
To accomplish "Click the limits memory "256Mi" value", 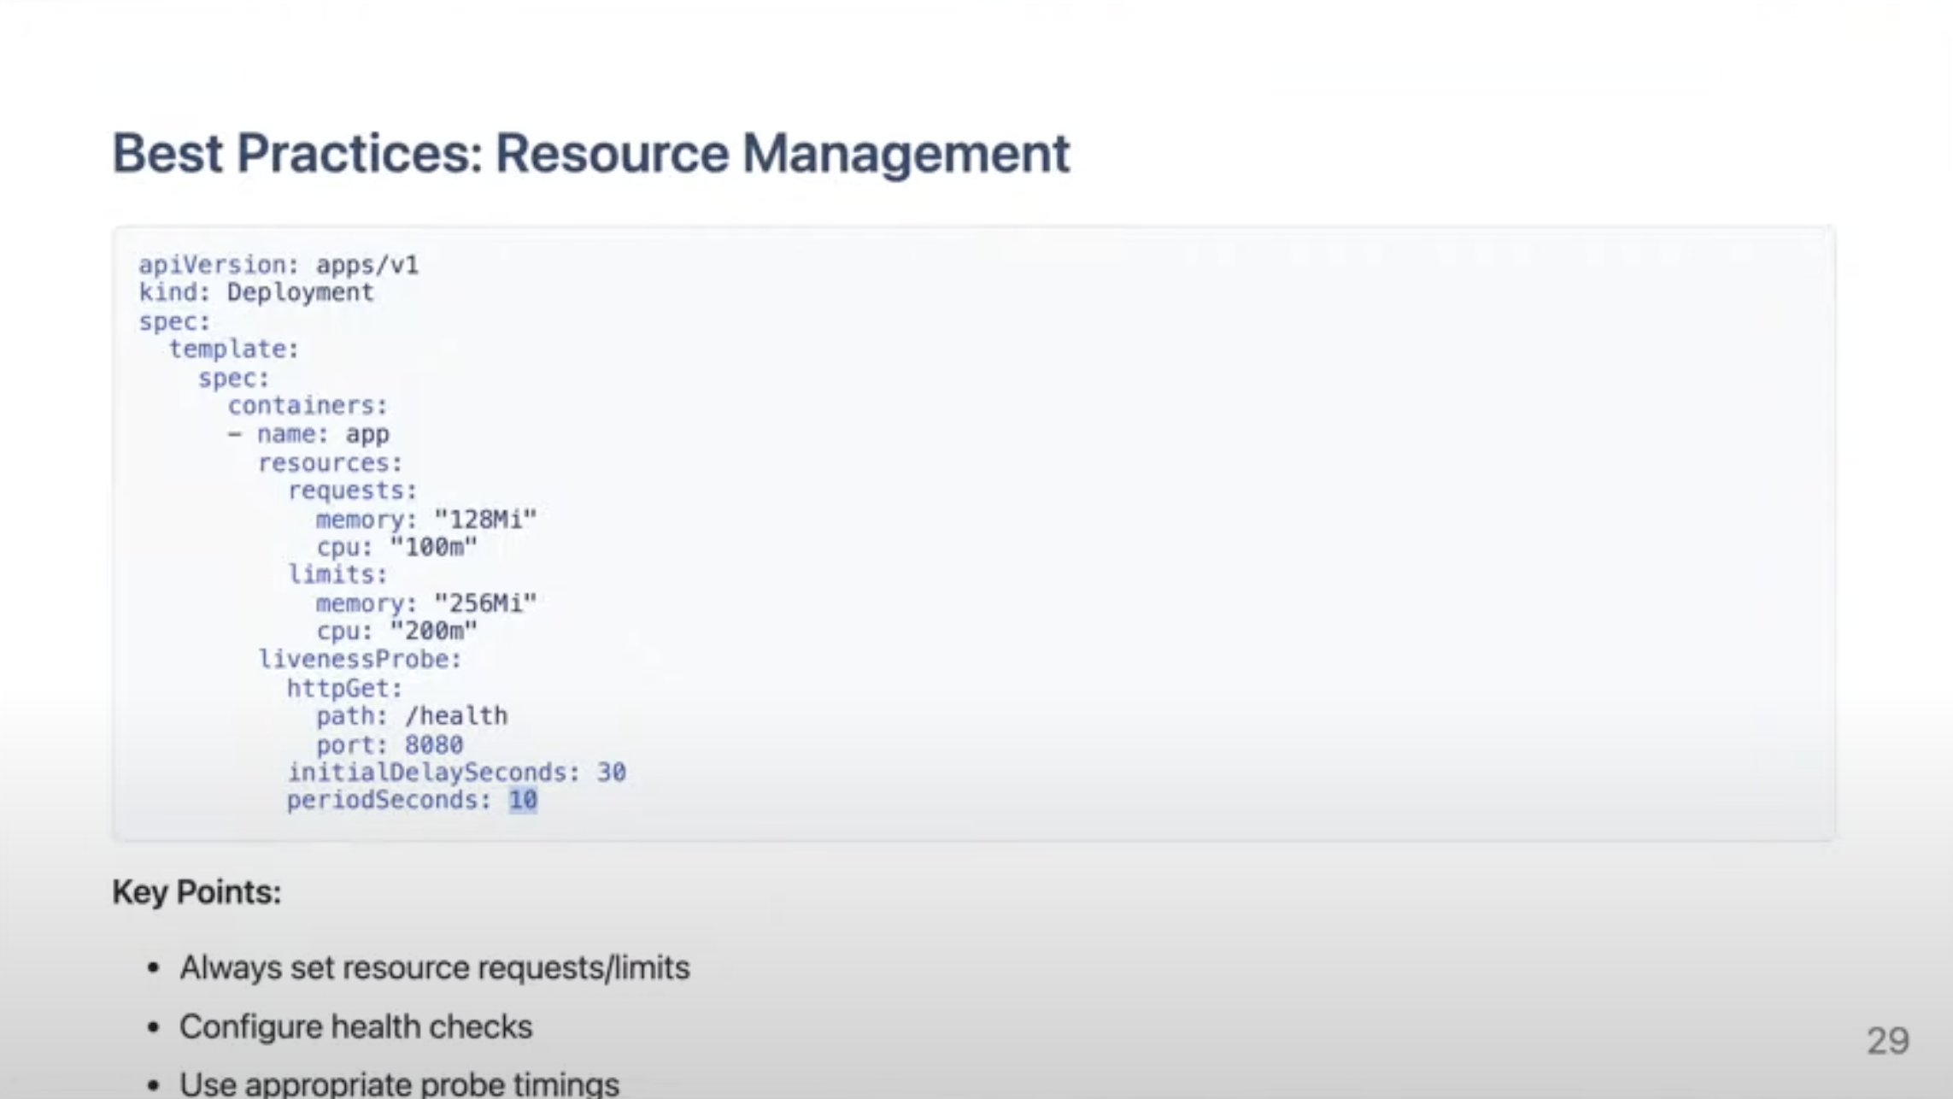I will 485,603.
